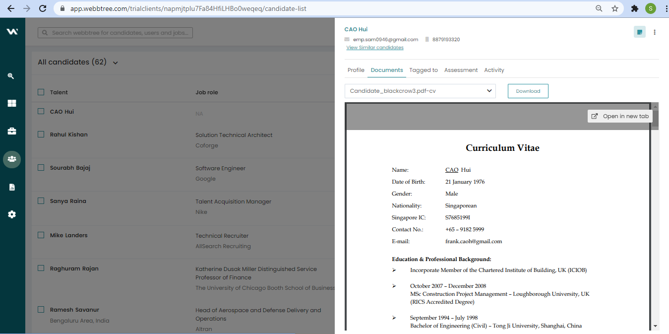Click Rahul Kishan in the candidate list
Screen dimensions: 669x334
69,134
